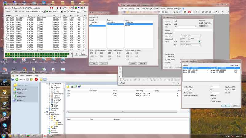Open Animate menu in PcVue Main window
The height and width of the screenshot is (138, 246).
tap(156, 9)
